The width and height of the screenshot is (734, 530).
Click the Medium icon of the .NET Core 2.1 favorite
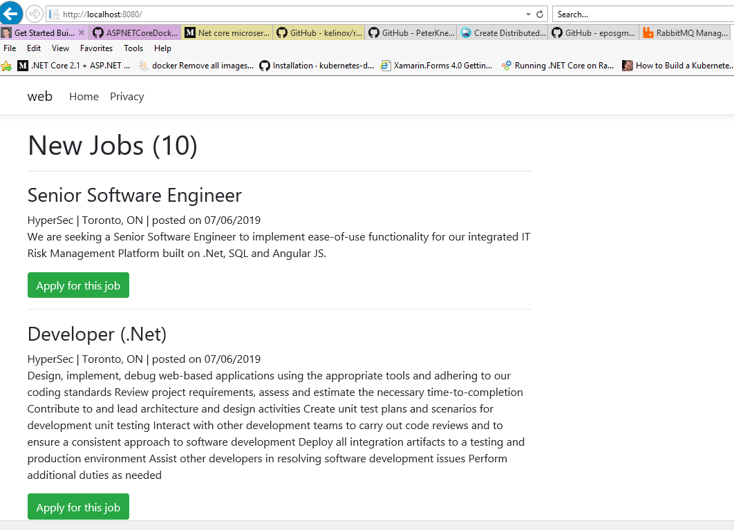coord(23,66)
